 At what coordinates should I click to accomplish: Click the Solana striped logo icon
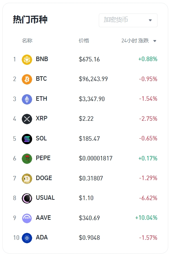pos(27,139)
